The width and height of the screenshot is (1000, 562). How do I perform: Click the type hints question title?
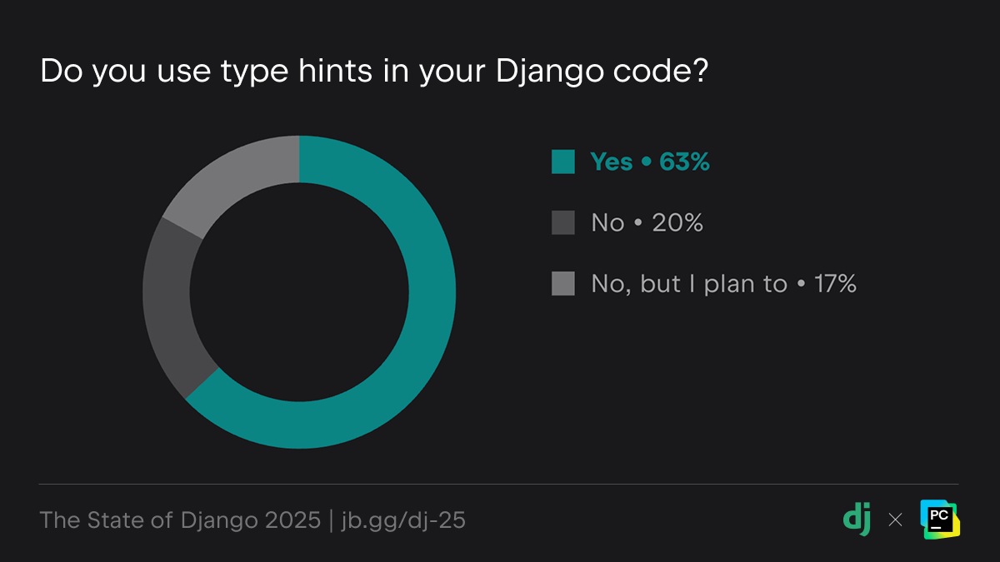pos(374,72)
